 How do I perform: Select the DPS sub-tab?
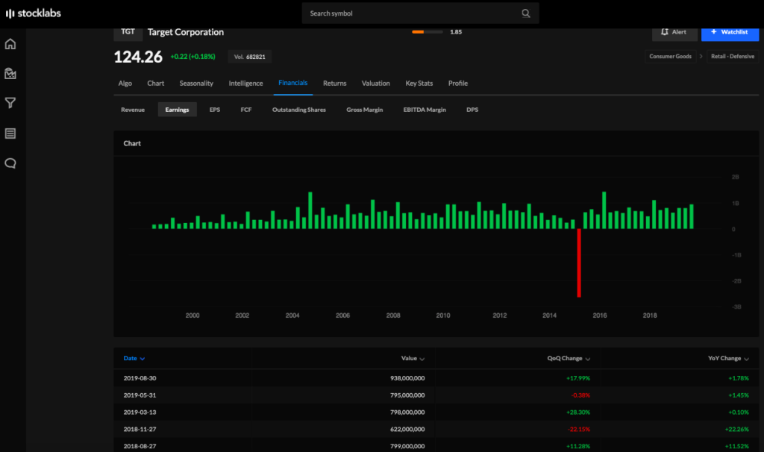coord(472,110)
